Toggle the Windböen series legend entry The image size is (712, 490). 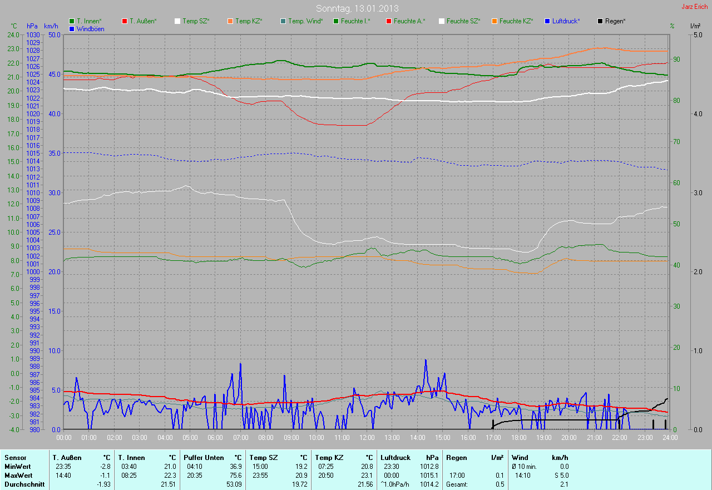coord(90,29)
